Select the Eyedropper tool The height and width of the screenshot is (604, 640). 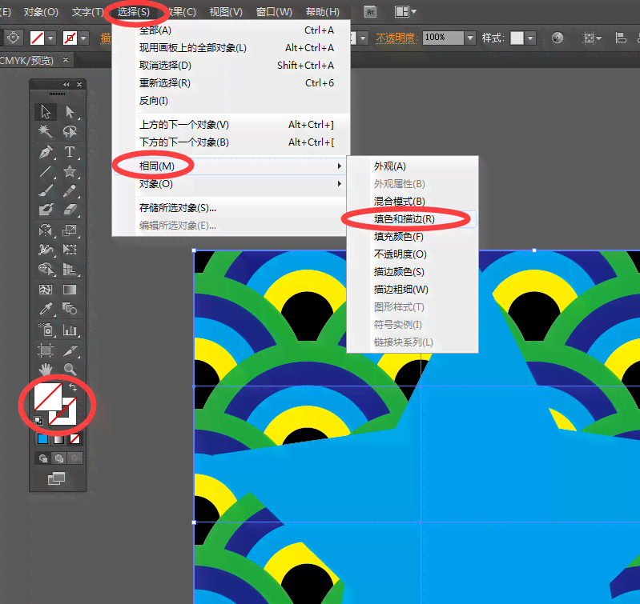pos(46,309)
